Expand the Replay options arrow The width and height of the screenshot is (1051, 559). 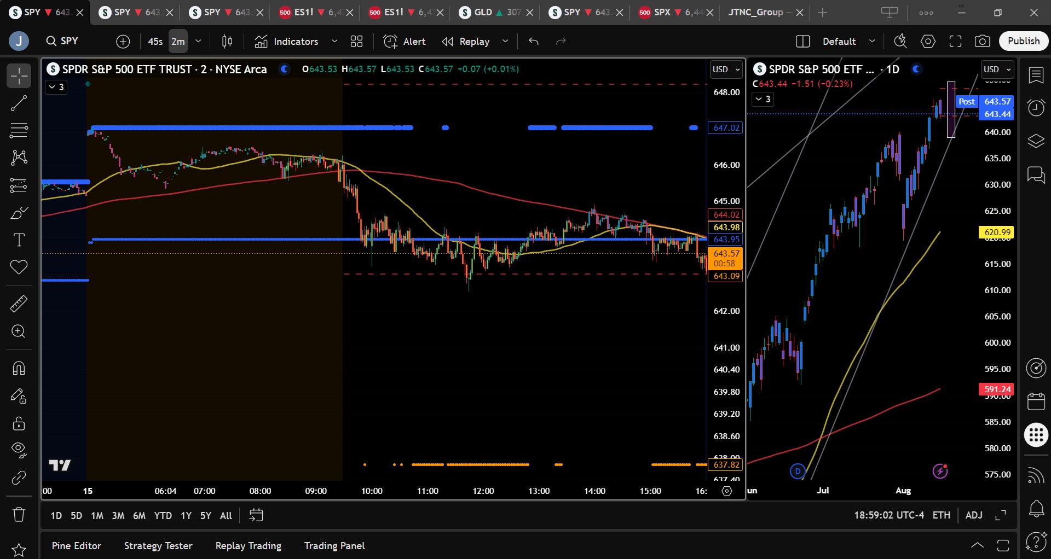[505, 42]
